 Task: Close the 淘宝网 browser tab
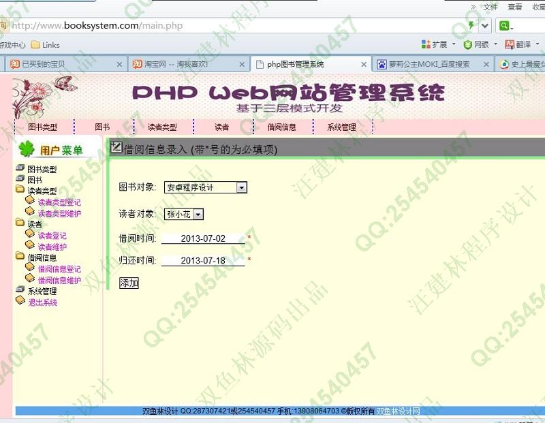coord(240,65)
